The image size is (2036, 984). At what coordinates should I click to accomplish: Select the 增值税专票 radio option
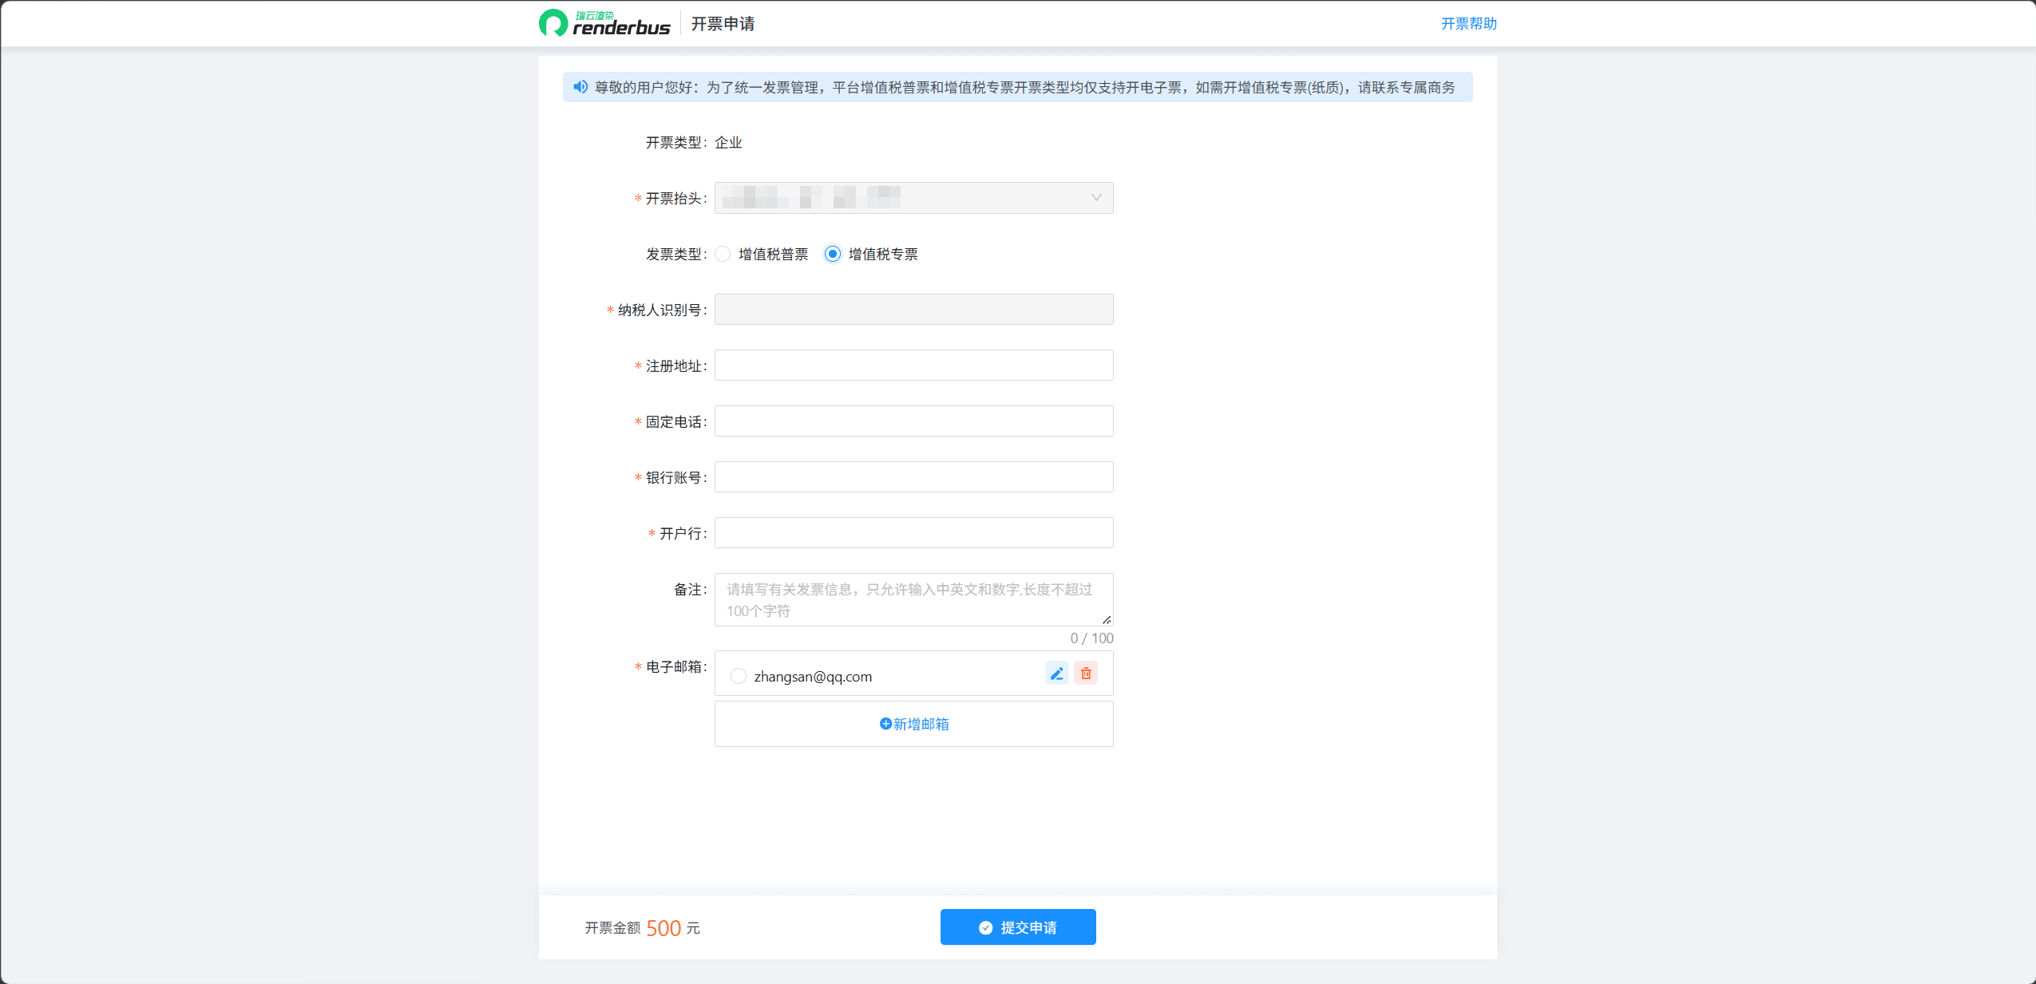tap(832, 254)
